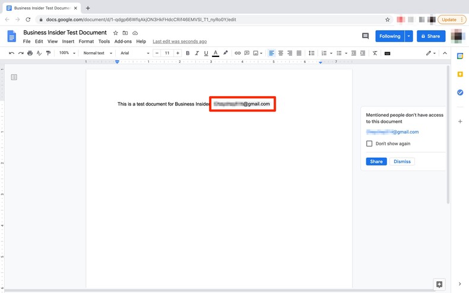This screenshot has width=469, height=293.
Task: Click the Add comment toolbar icon
Action: tap(247, 53)
